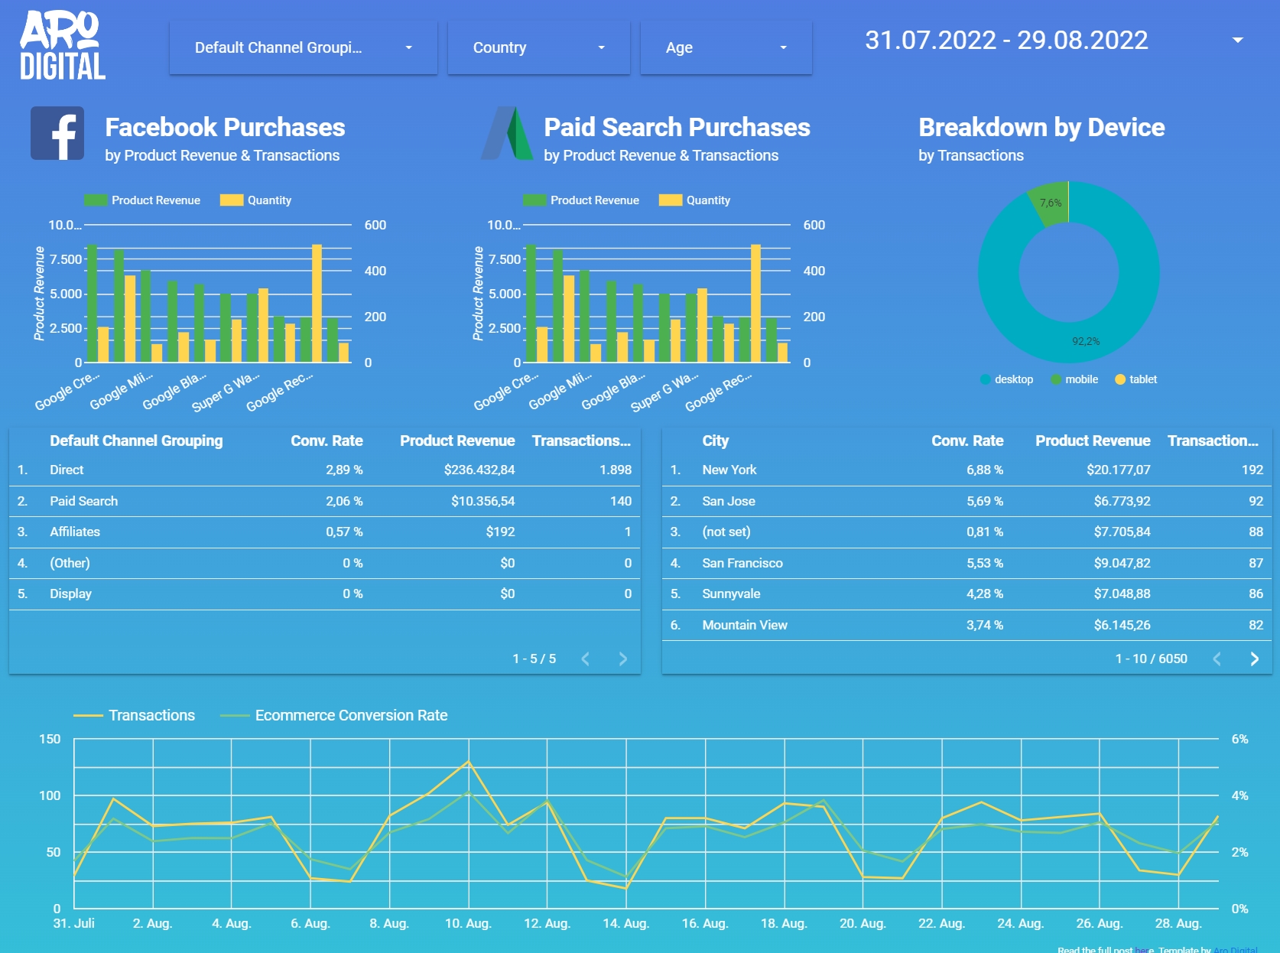The height and width of the screenshot is (953, 1280).
Task: Toggle the desktop legend in Breakdown by Device
Action: pyautogui.click(x=984, y=379)
